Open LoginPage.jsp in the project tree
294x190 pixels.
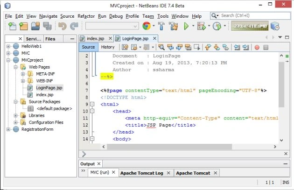click(49, 88)
